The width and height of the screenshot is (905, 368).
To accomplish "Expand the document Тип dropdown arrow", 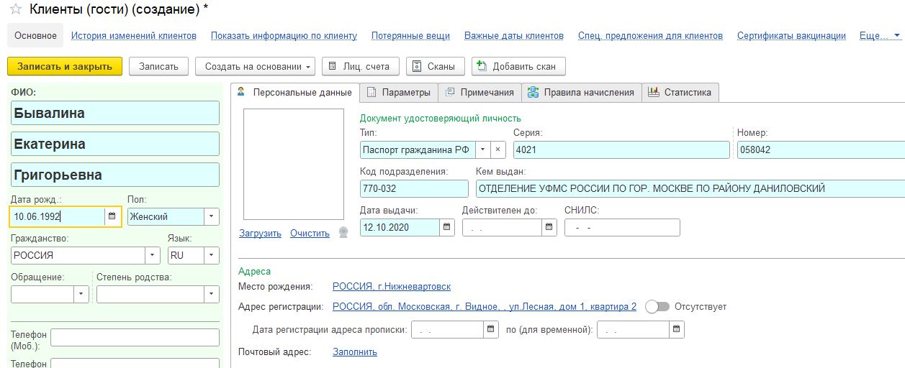I will pos(483,149).
